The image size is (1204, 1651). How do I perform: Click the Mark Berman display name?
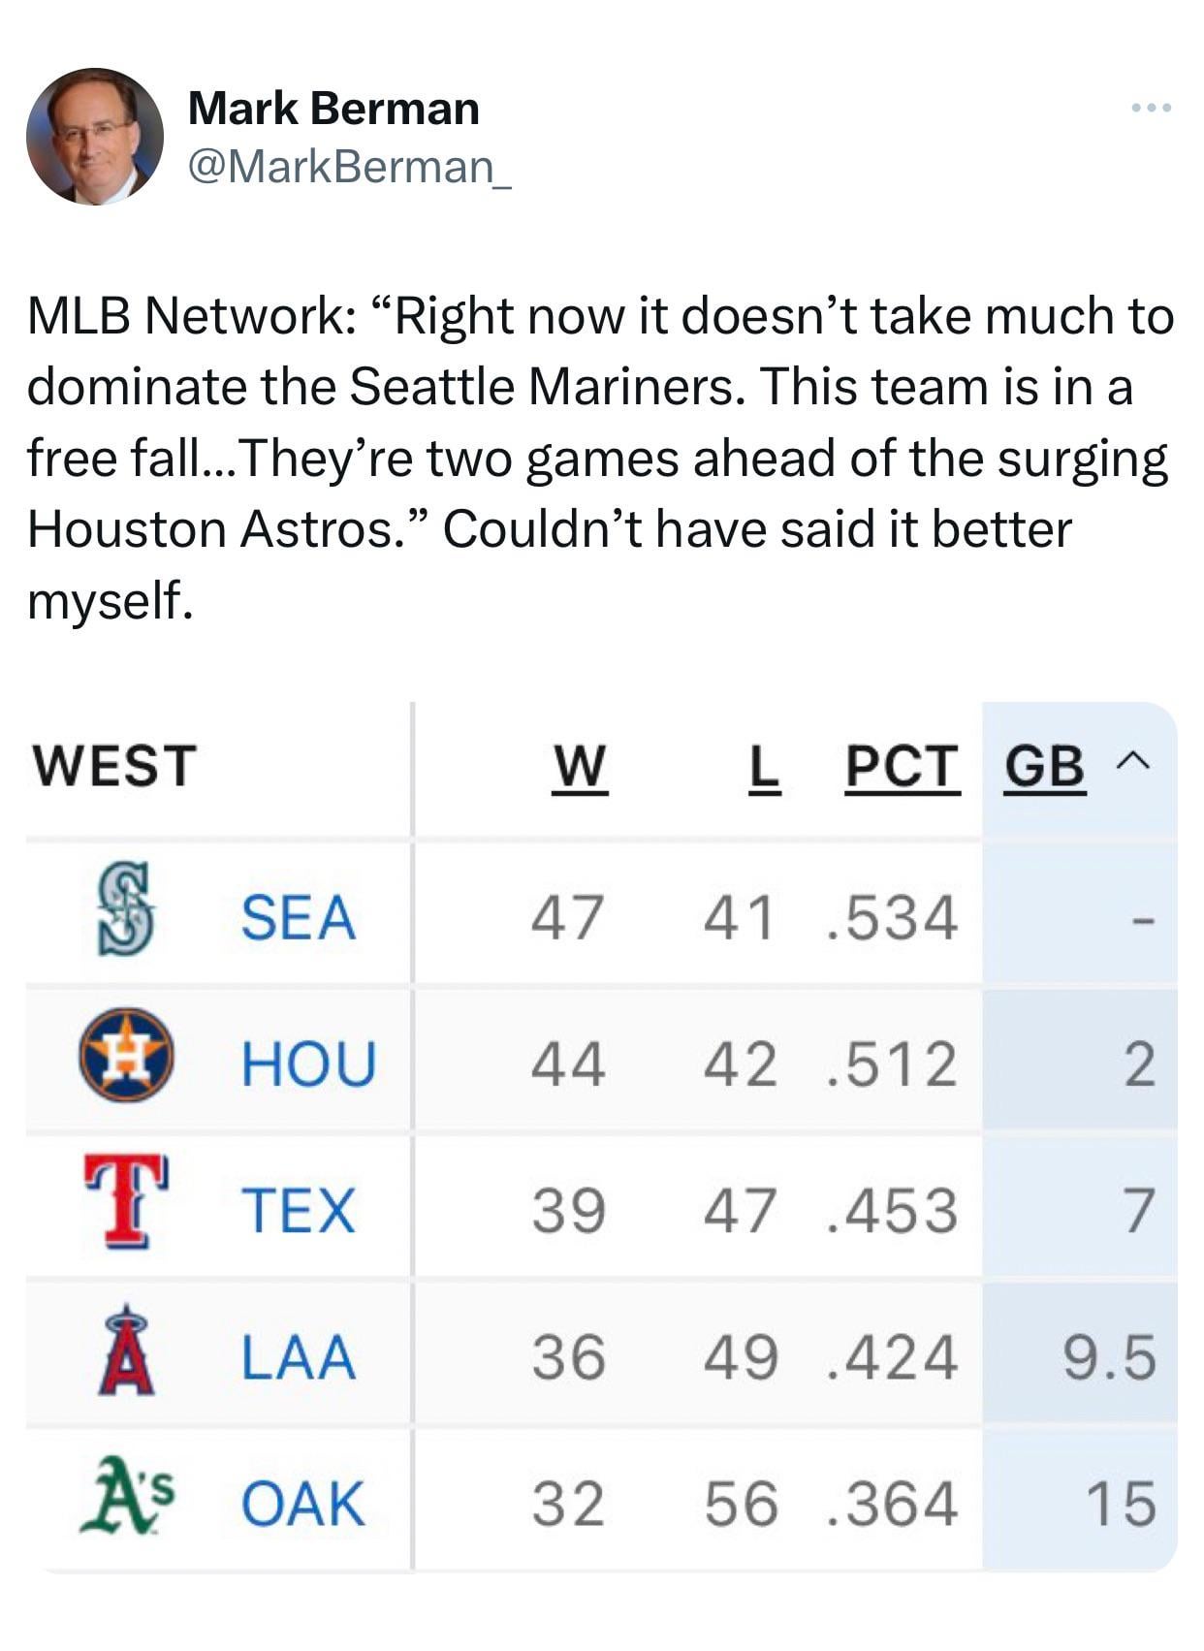333,108
